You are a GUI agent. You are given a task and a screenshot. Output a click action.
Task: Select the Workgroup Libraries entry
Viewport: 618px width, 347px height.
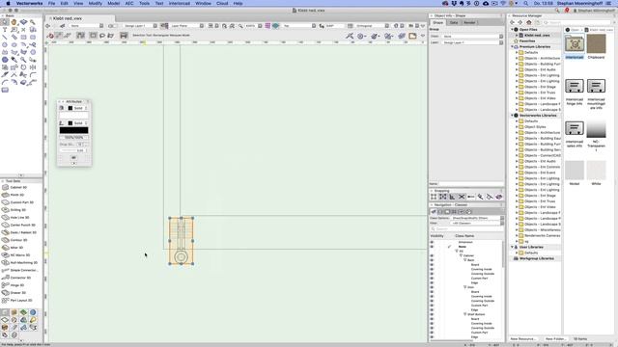point(537,258)
